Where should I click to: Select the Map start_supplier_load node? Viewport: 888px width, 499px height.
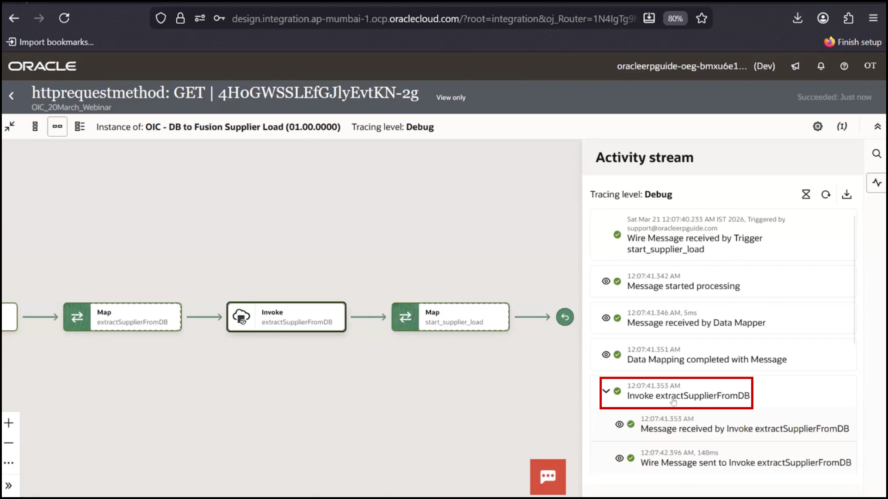tap(450, 317)
